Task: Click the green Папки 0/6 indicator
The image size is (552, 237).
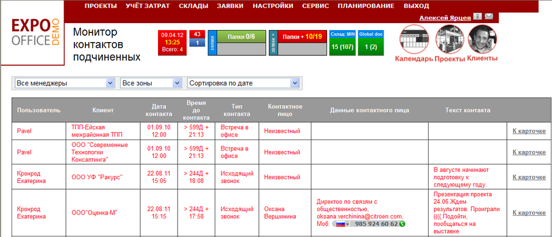Action: [x=241, y=37]
